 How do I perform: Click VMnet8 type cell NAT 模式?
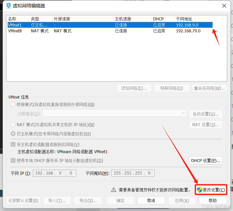(40, 31)
